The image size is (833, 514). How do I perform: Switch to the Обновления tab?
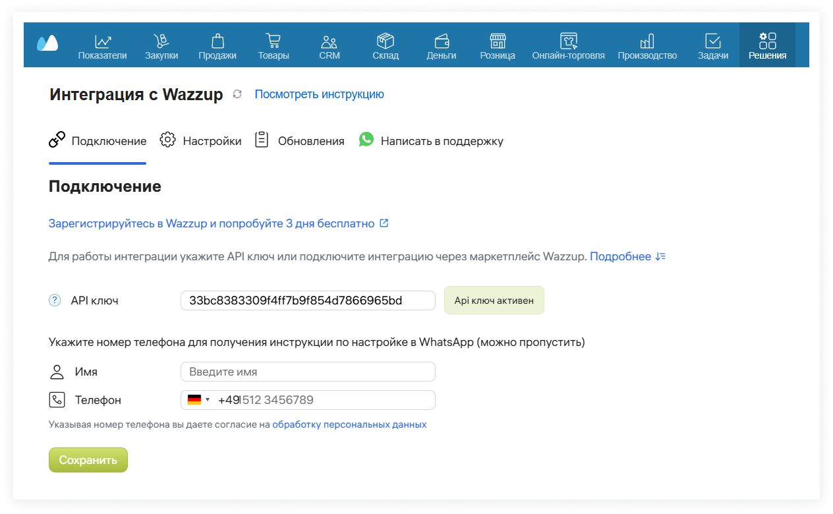click(x=300, y=141)
